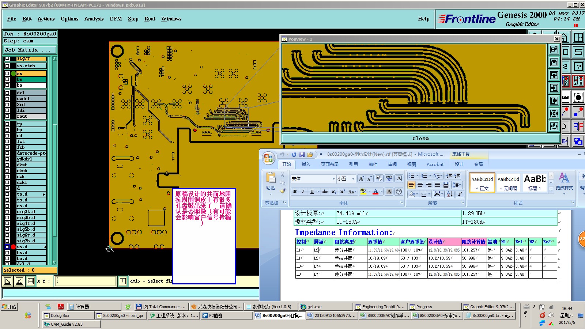585x329 pixels.
Task: Click the mirrored F flip tool icon
Action: pos(578,126)
